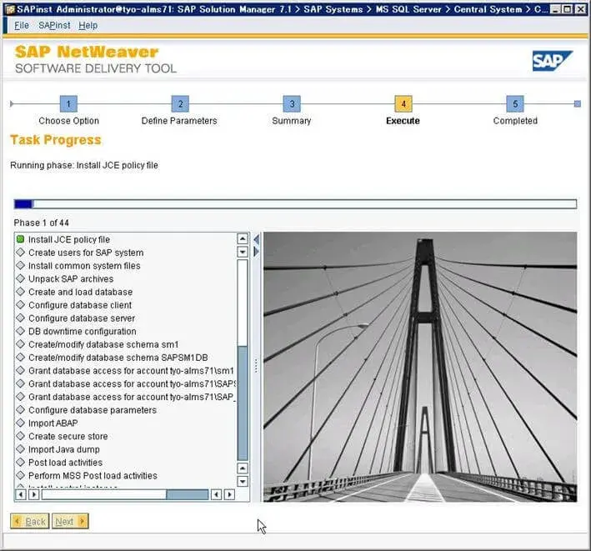Select 'Create and load database' phase

pyautogui.click(x=80, y=292)
